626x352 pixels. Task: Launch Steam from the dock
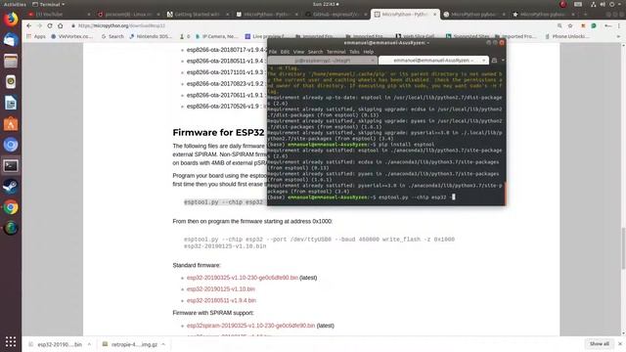(x=11, y=187)
